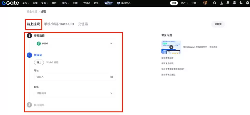
Task: Open the 地址簿 address book button
Action: 218,24
